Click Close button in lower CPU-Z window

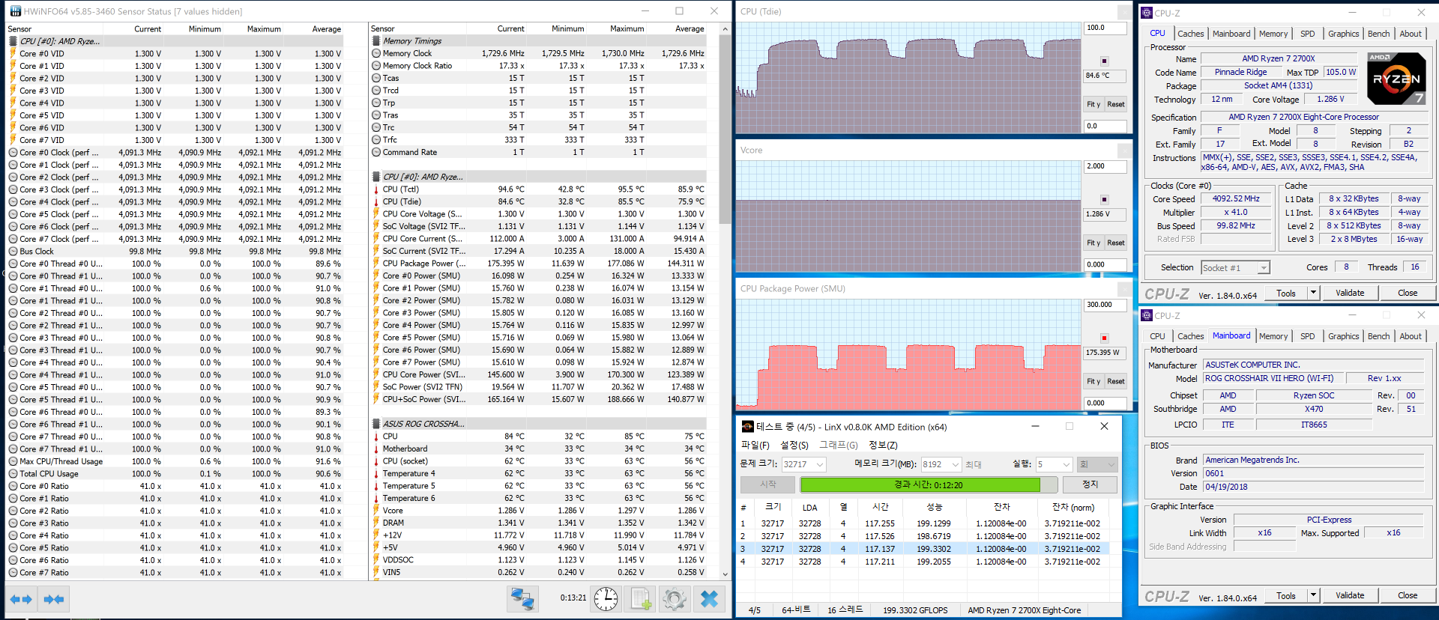click(1407, 595)
